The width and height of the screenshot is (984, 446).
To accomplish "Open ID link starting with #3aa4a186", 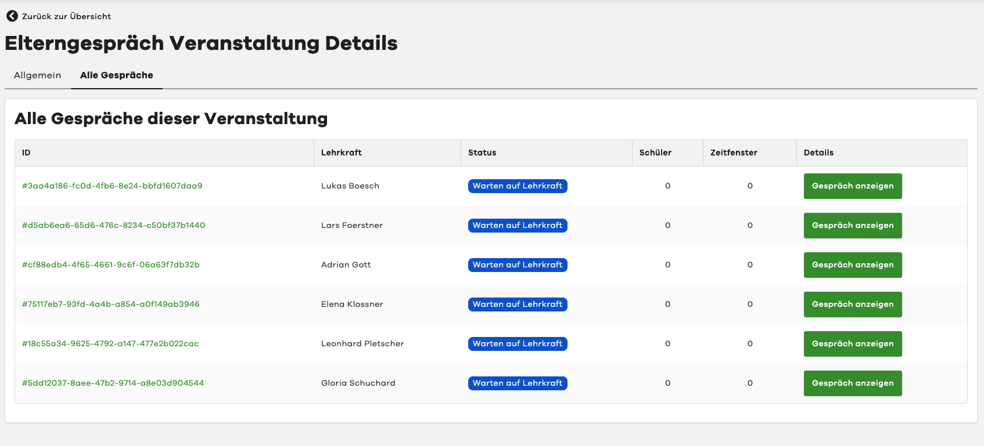I will pyautogui.click(x=112, y=186).
